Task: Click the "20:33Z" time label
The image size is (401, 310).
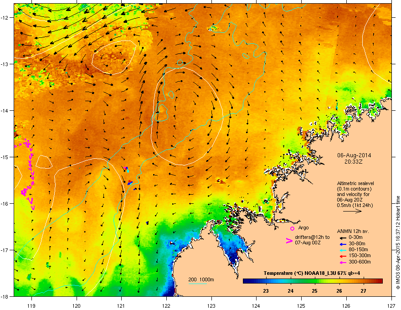Action: [354, 162]
